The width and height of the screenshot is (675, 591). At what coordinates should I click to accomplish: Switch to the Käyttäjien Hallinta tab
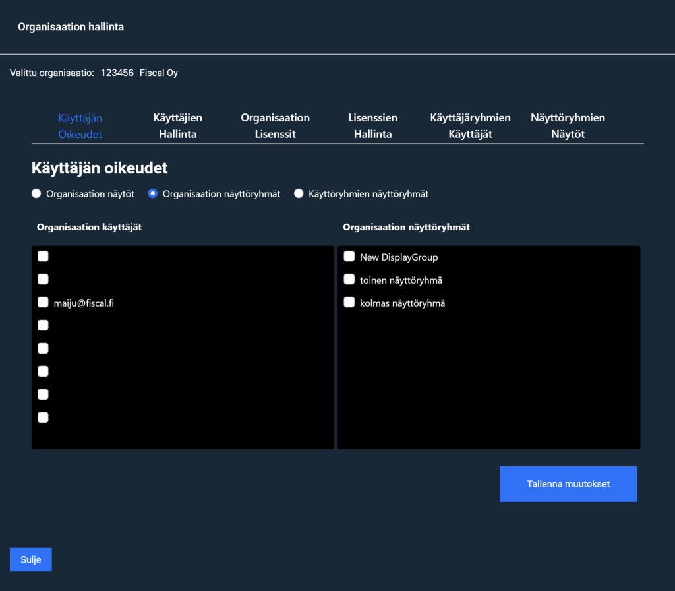(177, 126)
